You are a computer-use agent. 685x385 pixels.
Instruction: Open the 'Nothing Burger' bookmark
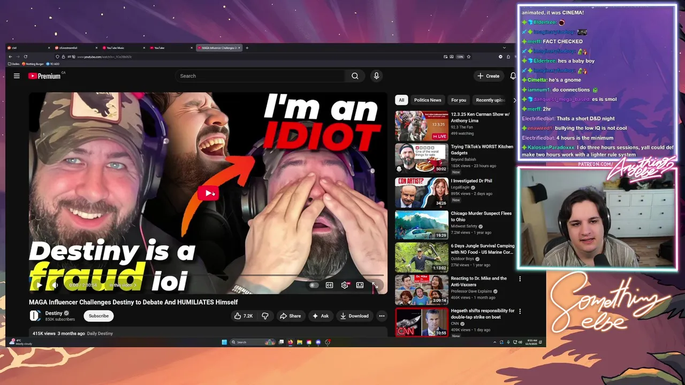pyautogui.click(x=33, y=64)
